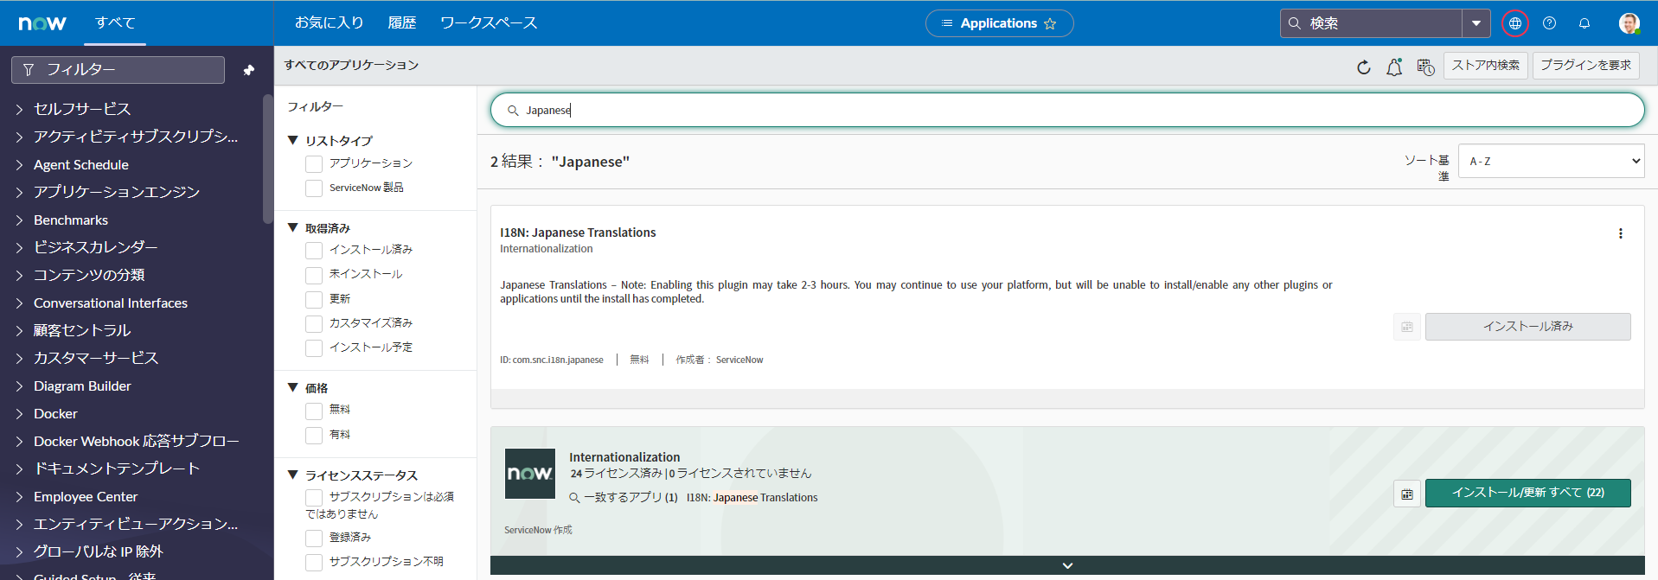The image size is (1658, 580).
Task: Click schedule icon beside インストール/更新 すべて
Action: [x=1406, y=494]
